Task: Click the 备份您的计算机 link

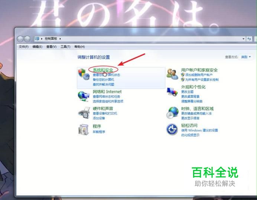Action: [103, 80]
